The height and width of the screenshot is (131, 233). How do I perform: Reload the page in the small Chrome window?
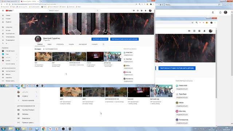tap(7, 4)
